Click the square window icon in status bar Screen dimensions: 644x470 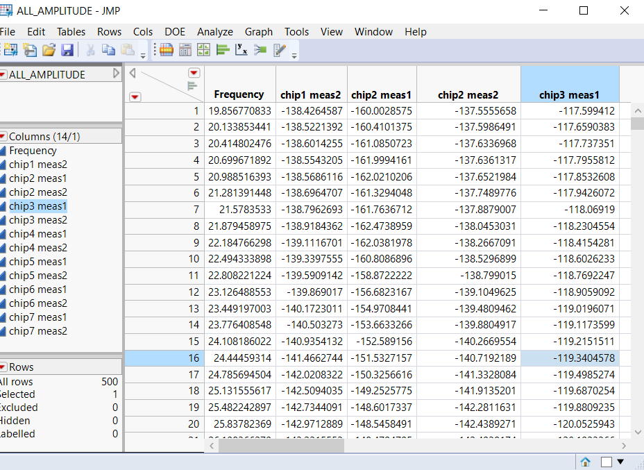click(607, 462)
